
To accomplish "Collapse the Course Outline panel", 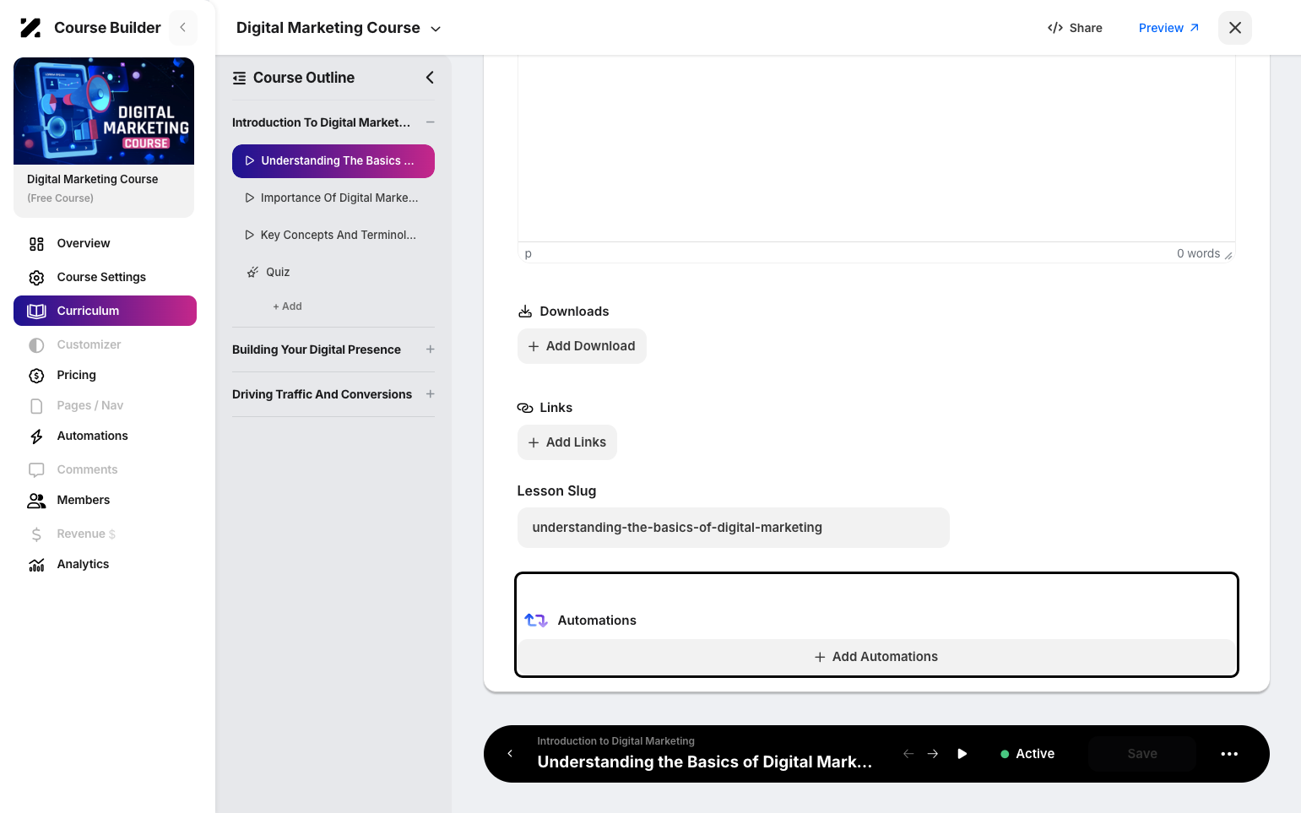I will tap(430, 78).
